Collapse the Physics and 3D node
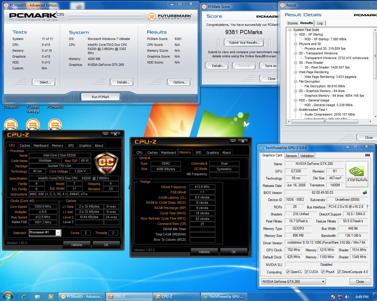The image size is (377, 301). pyautogui.click(x=296, y=44)
